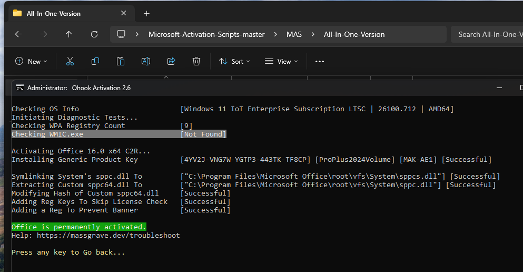Click the This PC monitor icon in address bar

pos(121,34)
